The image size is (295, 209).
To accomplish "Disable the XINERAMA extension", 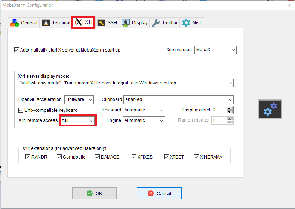I will [196, 157].
